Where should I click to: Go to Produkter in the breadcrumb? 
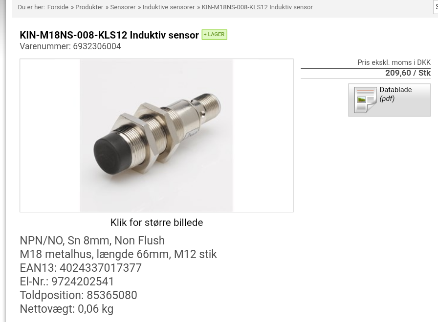(x=89, y=7)
